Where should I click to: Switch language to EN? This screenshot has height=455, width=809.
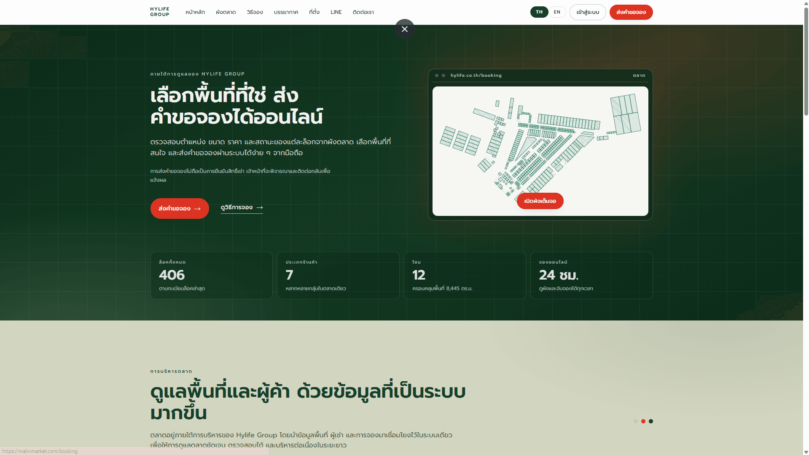pos(557,12)
